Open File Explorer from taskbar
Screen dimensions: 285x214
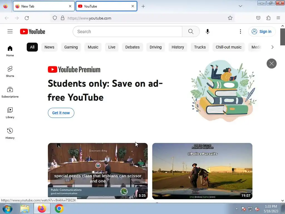click(25, 209)
